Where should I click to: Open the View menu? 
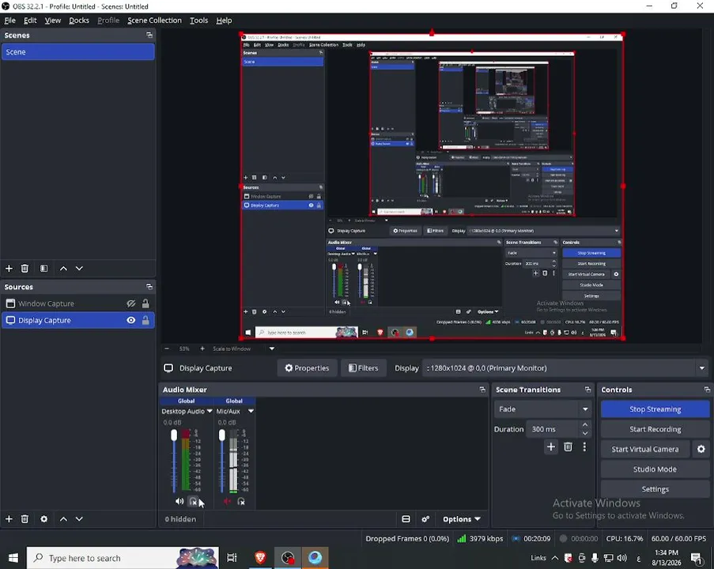coord(53,21)
